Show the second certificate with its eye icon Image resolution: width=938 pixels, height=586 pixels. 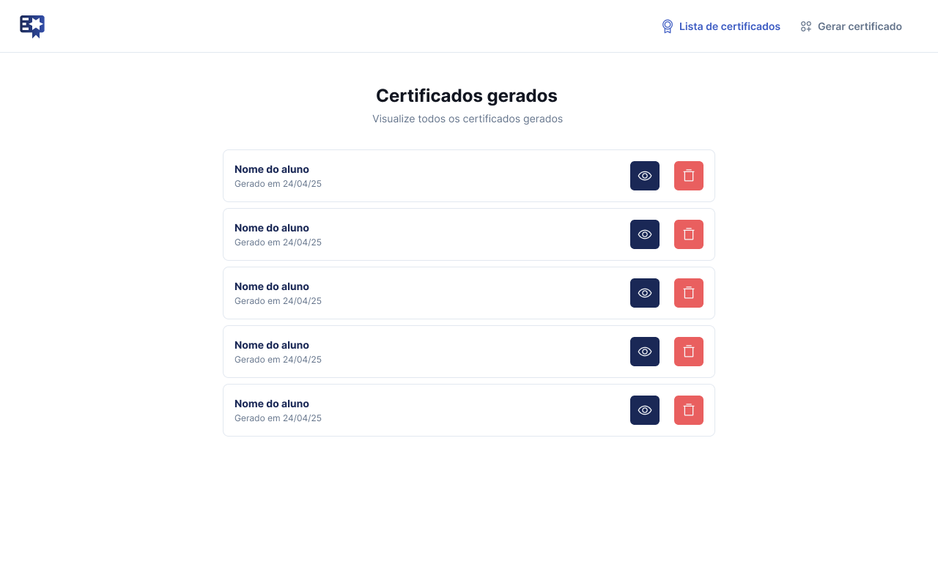coord(645,234)
